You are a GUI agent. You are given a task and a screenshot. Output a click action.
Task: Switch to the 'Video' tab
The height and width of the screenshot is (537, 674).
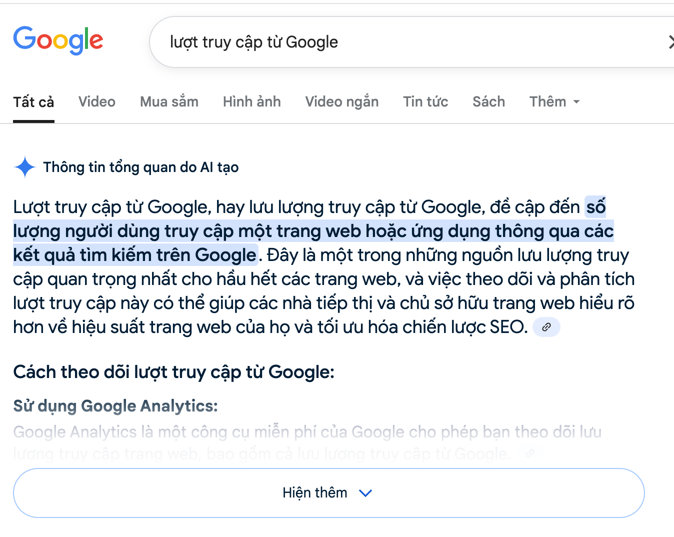click(97, 102)
